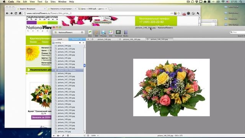Open the Preview tool in Coda
This screenshot has width=245, height=138.
103,33
